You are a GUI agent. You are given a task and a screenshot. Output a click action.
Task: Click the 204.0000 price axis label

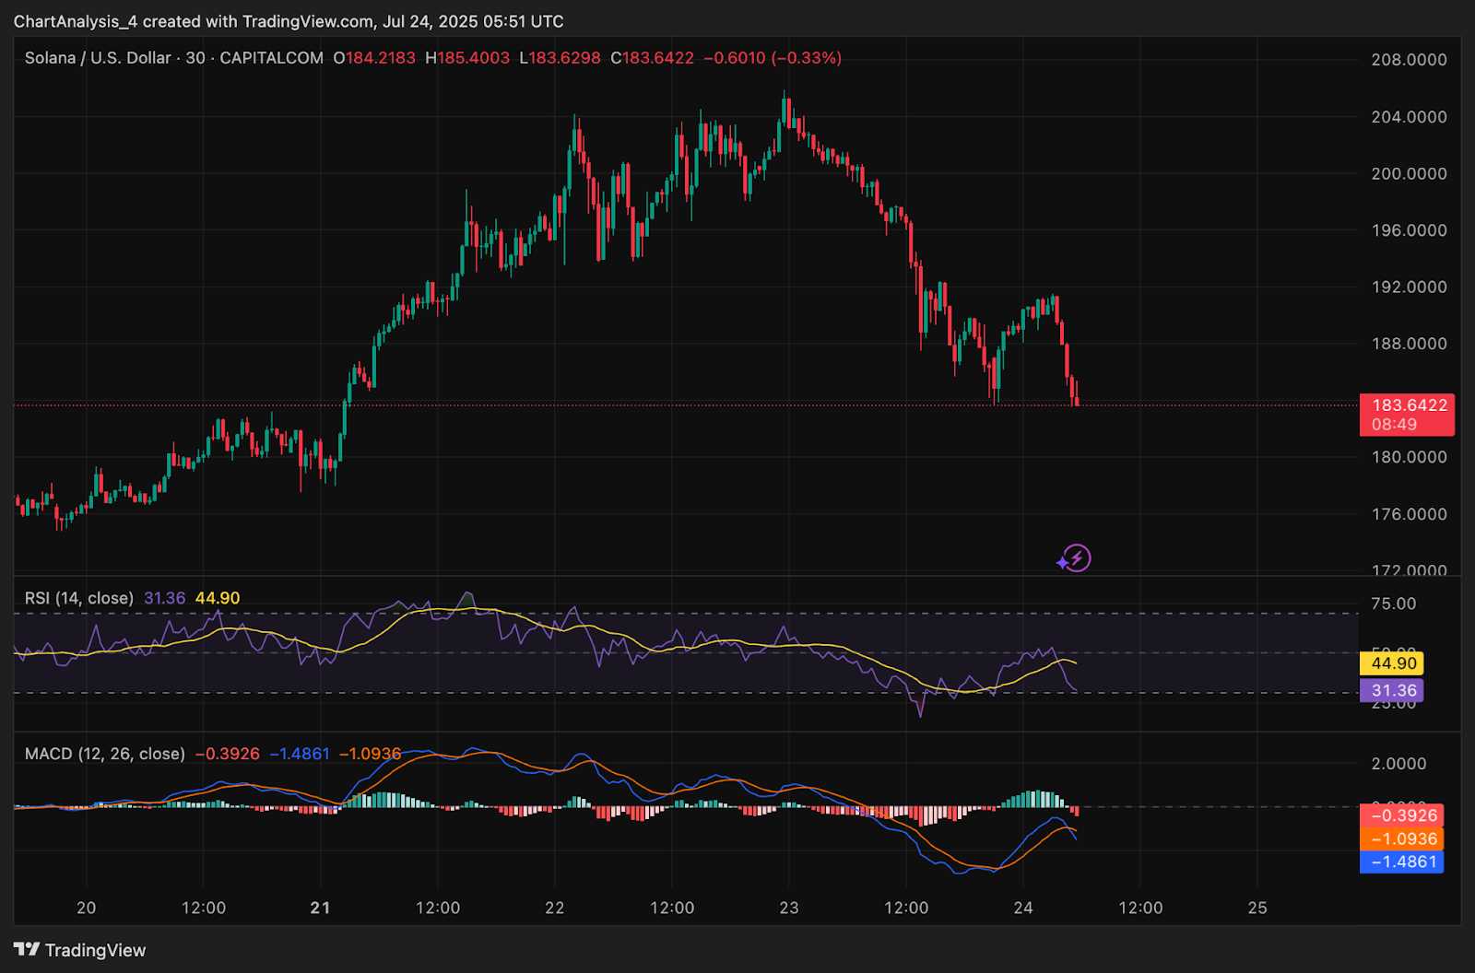[1409, 117]
